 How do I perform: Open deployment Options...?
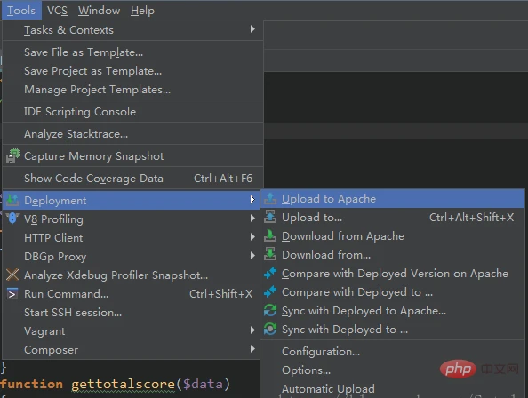point(393,370)
